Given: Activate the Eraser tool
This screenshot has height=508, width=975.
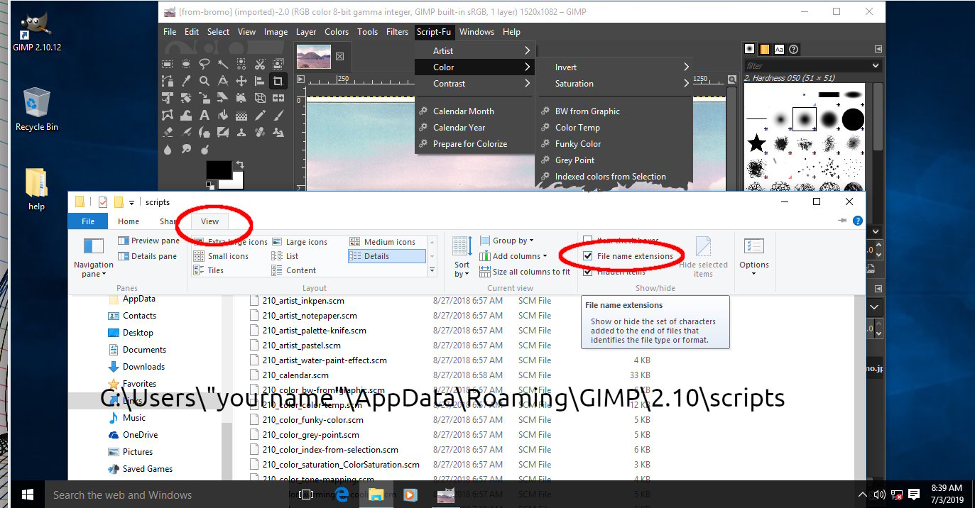Looking at the screenshot, I should pos(168,132).
